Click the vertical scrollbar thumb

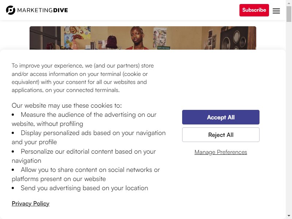coord(289,14)
